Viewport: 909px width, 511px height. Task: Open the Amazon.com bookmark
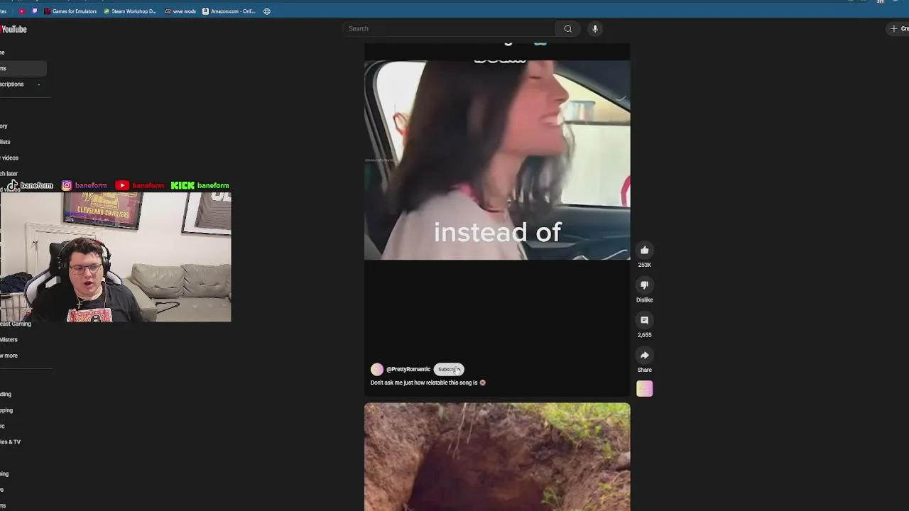point(229,11)
